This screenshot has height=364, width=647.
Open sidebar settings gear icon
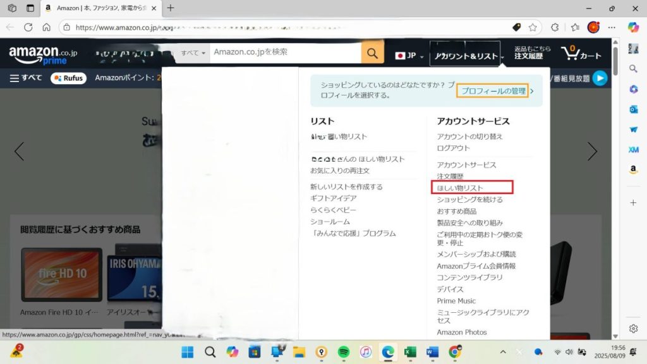tap(633, 329)
